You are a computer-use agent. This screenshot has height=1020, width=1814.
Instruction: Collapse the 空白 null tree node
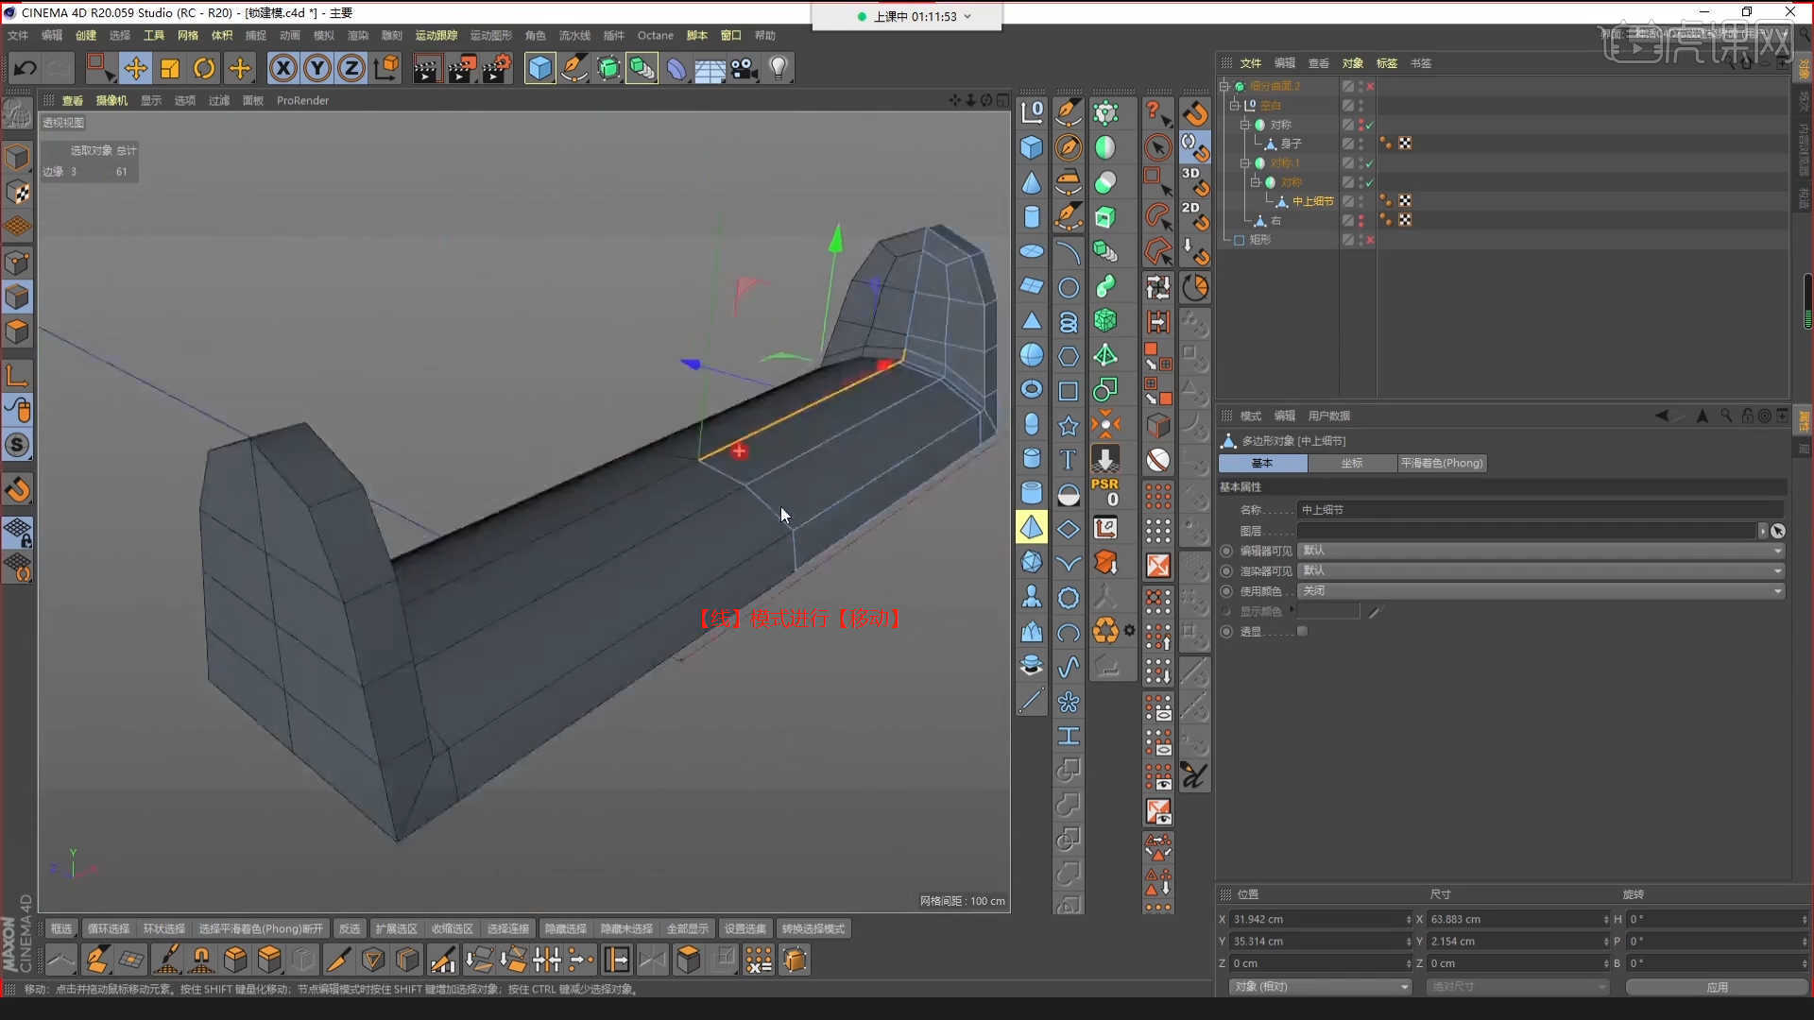[1235, 105]
